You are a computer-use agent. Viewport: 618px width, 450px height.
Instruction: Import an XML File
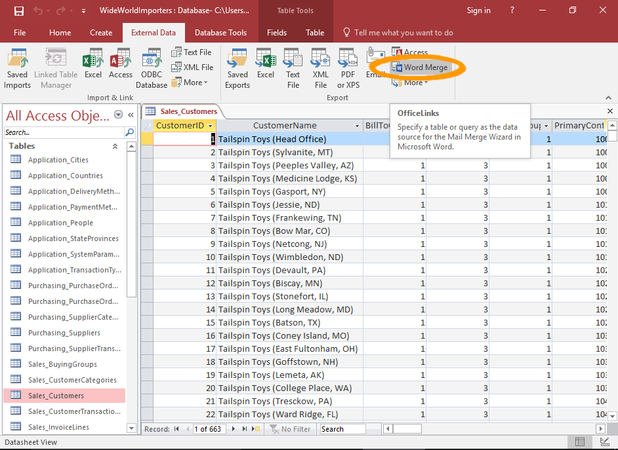pos(192,67)
